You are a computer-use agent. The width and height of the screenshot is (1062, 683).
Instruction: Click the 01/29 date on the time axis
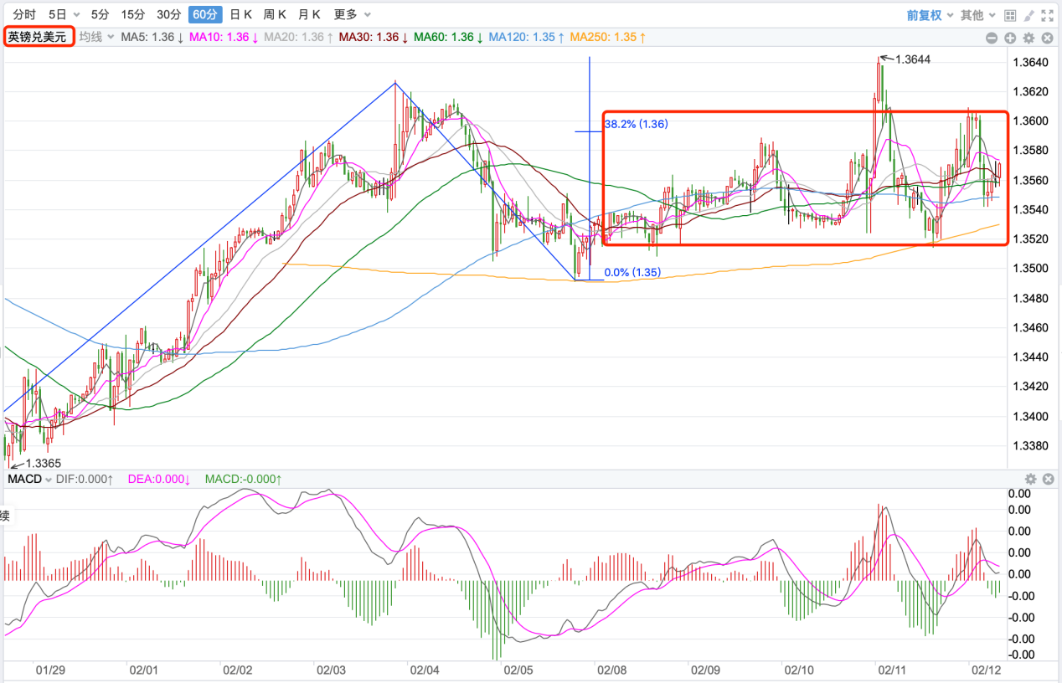pos(50,670)
